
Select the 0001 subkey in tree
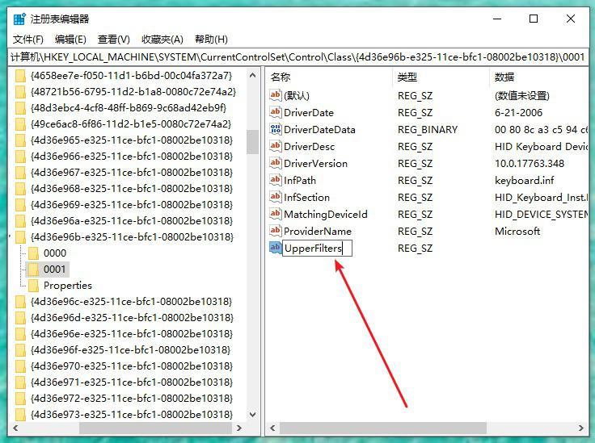coord(55,270)
